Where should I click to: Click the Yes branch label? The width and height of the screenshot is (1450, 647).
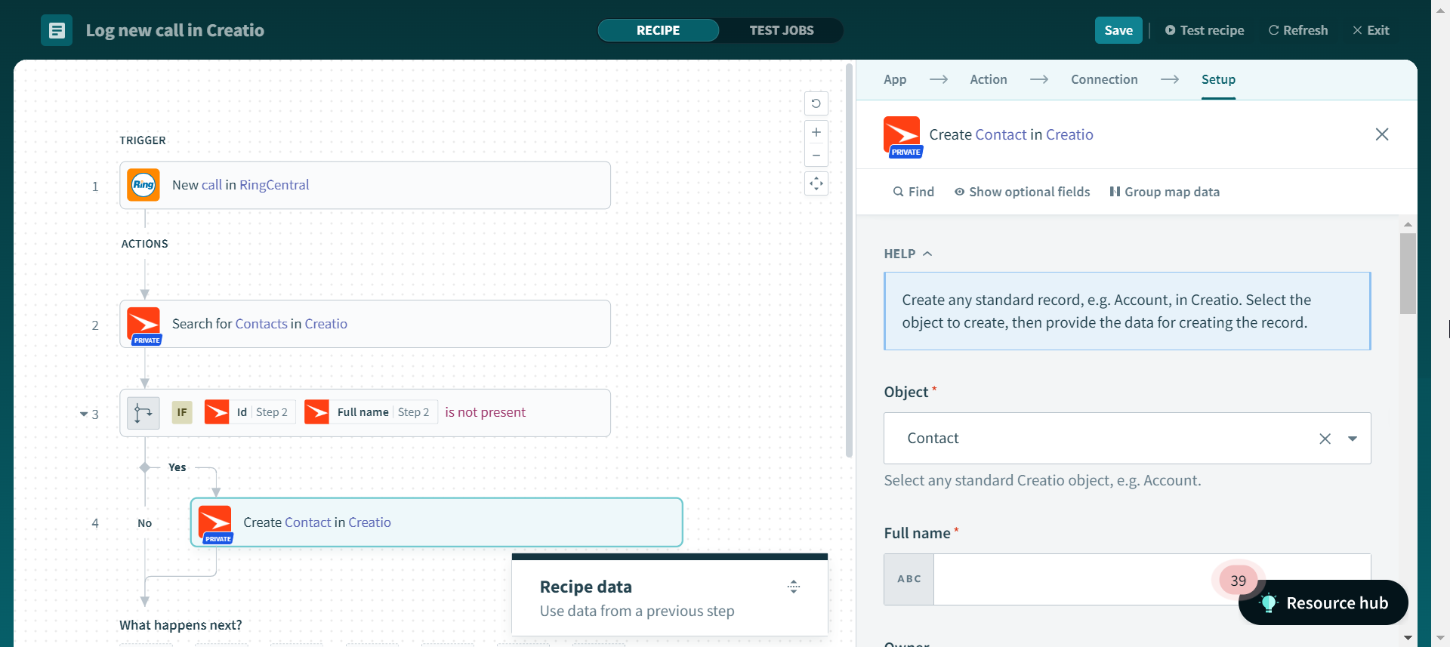pyautogui.click(x=177, y=467)
